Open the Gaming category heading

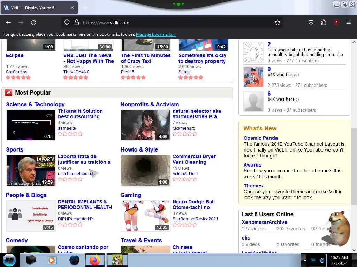tap(131, 195)
